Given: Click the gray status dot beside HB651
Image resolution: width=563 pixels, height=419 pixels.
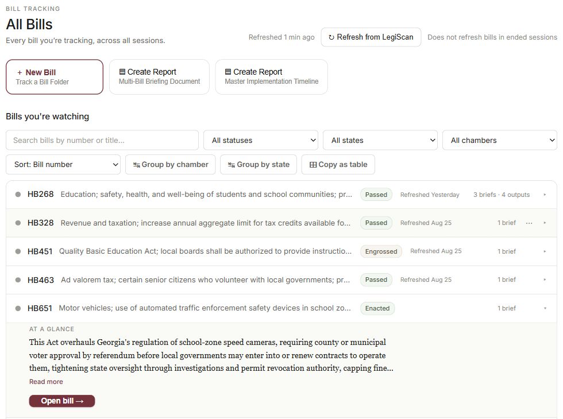Looking at the screenshot, I should click(18, 308).
